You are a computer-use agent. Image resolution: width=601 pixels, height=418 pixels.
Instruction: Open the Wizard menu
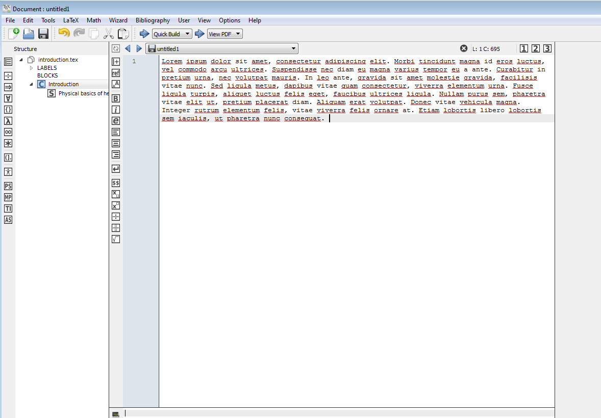point(118,20)
